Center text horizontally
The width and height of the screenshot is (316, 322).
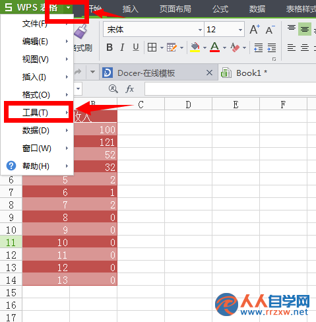[x=305, y=48]
